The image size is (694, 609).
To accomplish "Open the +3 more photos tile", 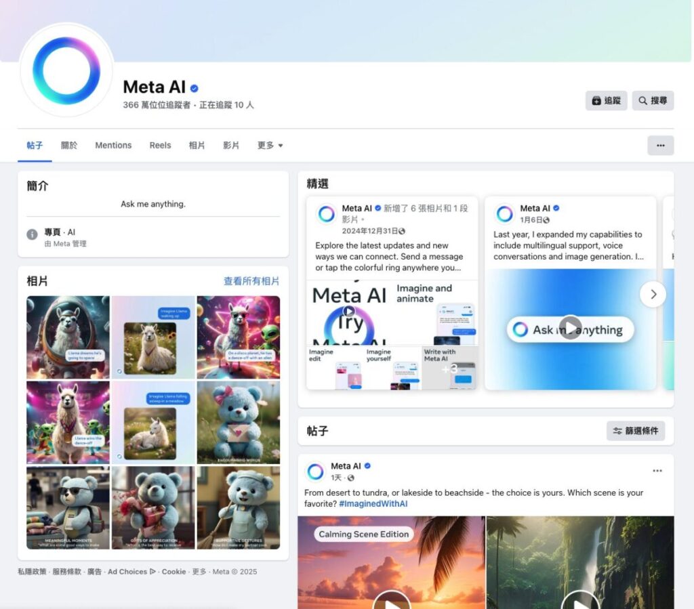I will tap(450, 368).
